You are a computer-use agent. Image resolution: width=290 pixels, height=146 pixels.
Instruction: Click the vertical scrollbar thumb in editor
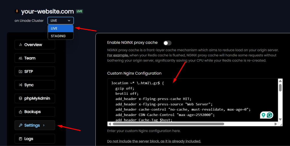(280, 88)
